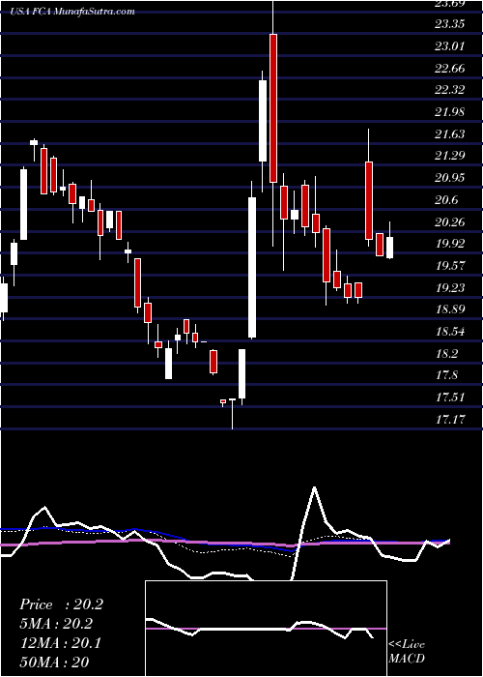Click the 17.51 price axis label

pos(449,397)
